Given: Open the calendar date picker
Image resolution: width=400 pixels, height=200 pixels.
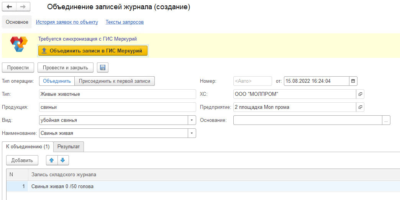Looking at the screenshot, I should coord(354,81).
